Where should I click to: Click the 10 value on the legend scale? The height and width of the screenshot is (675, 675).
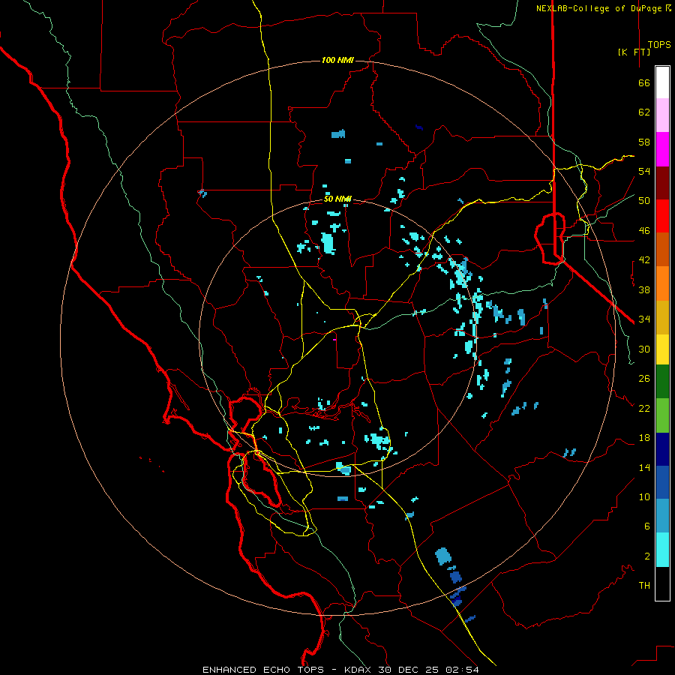click(644, 497)
